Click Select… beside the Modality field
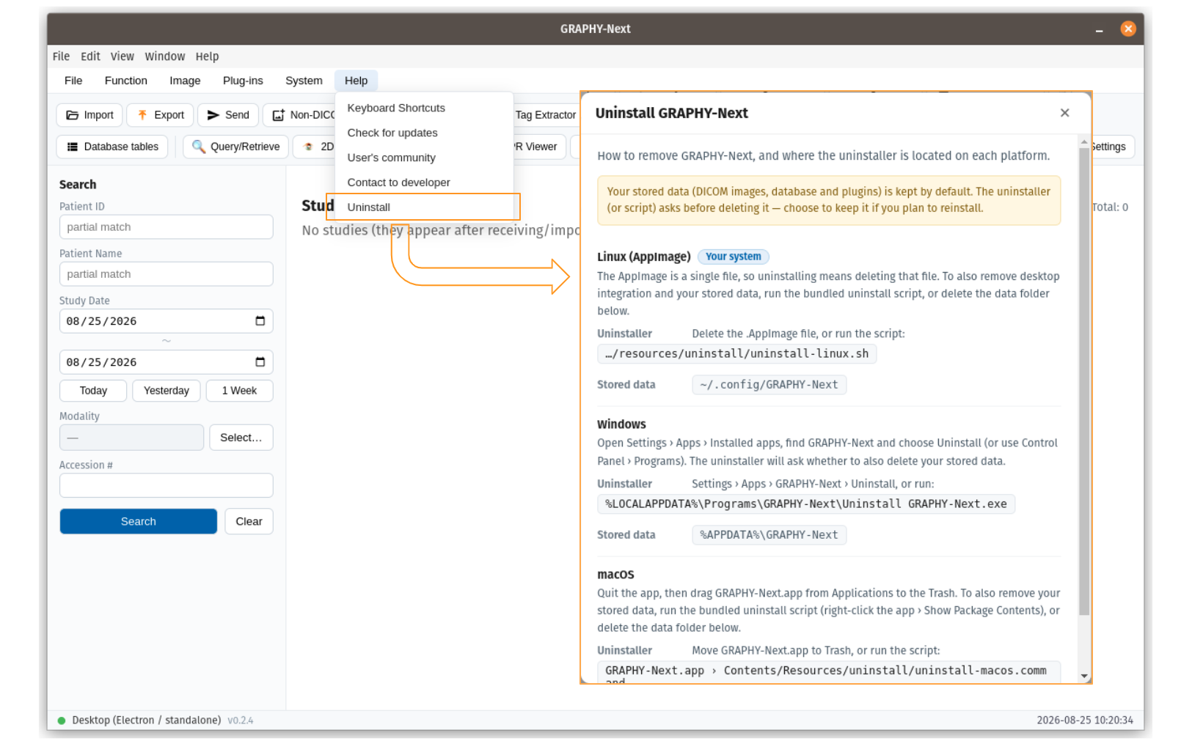The width and height of the screenshot is (1192, 744). click(241, 438)
